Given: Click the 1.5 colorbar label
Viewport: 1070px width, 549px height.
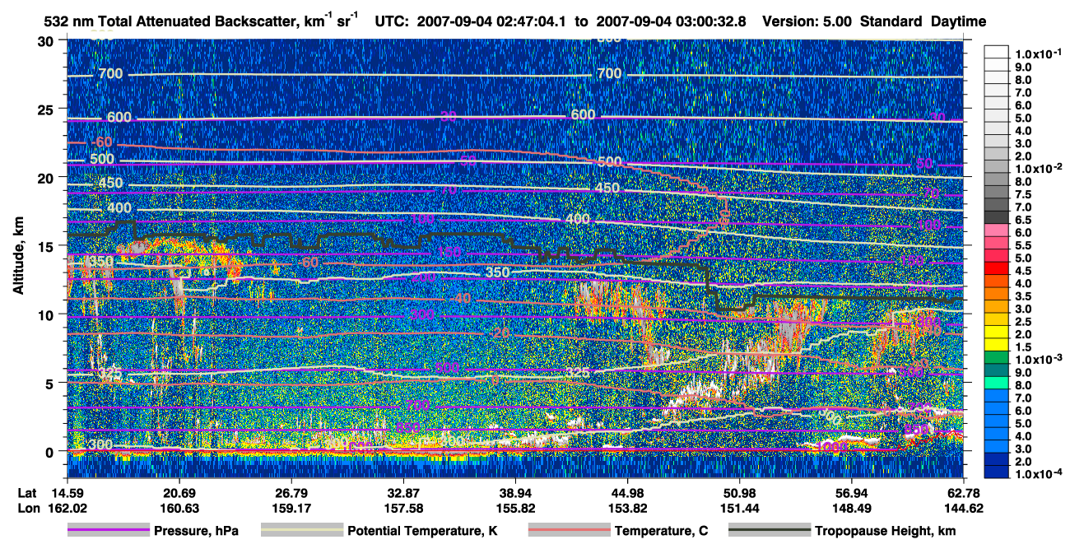Looking at the screenshot, I should 1023,347.
